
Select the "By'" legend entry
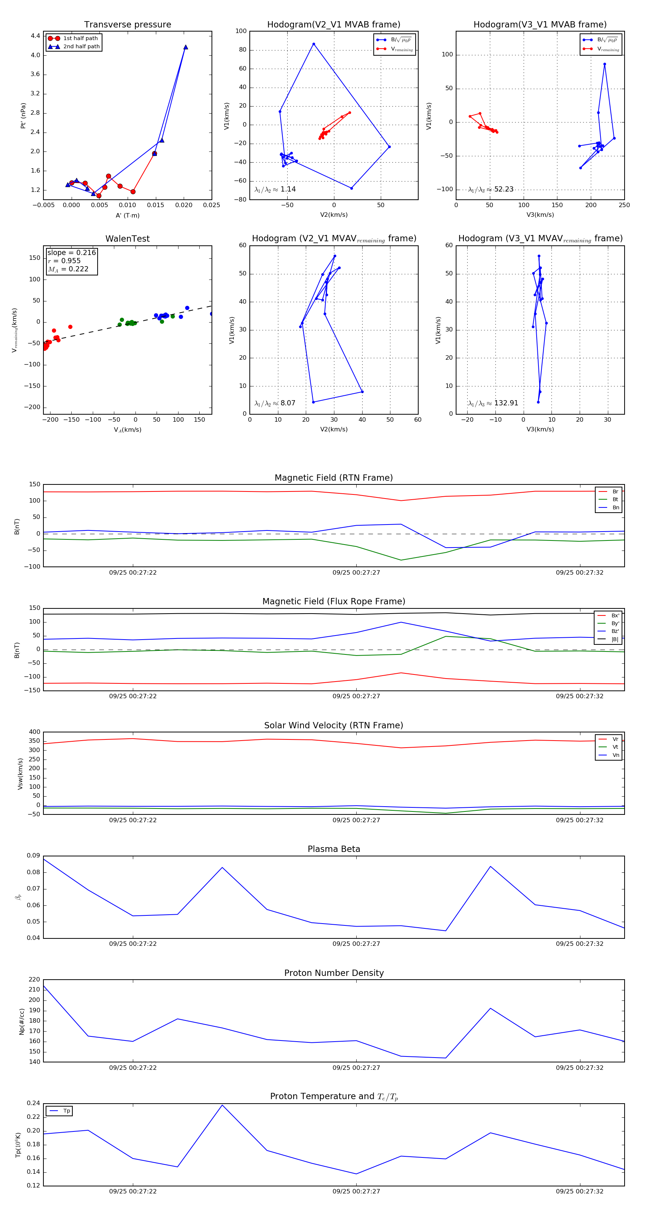pyautogui.click(x=608, y=623)
